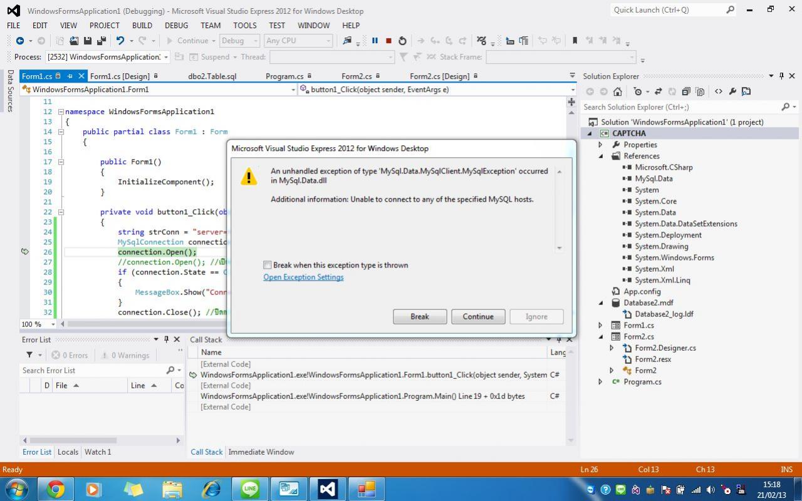Pause debugging with Break All icon
Screen dimensions: 802x501
pos(375,41)
